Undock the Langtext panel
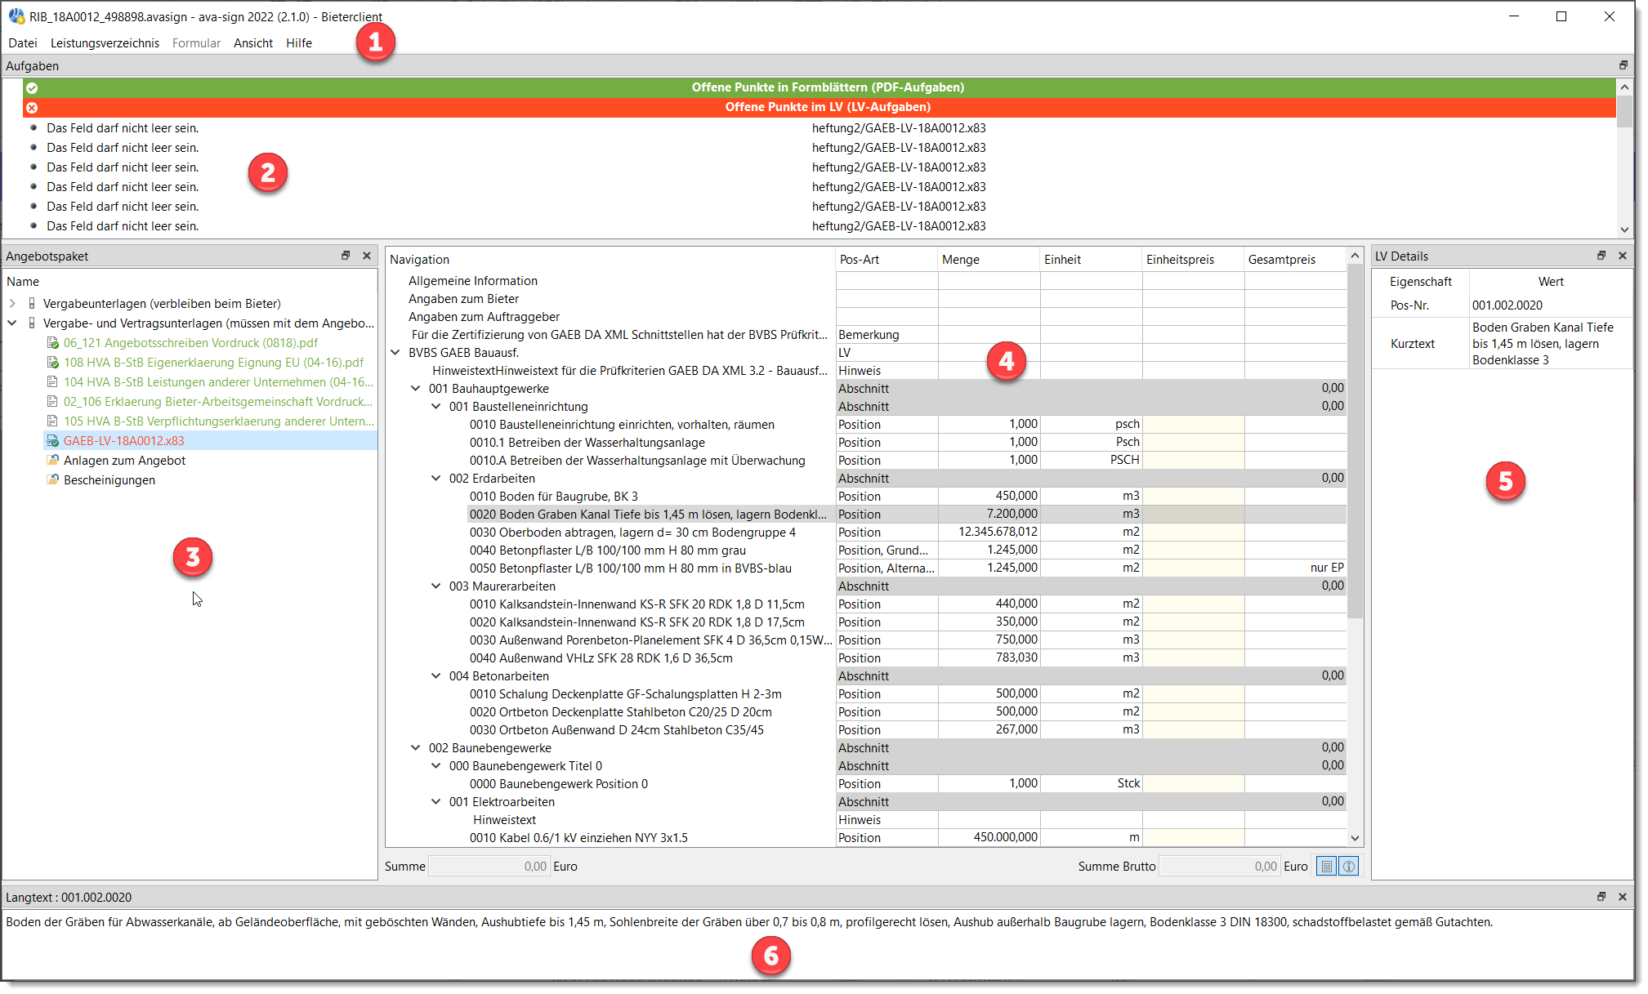 coord(1601,897)
